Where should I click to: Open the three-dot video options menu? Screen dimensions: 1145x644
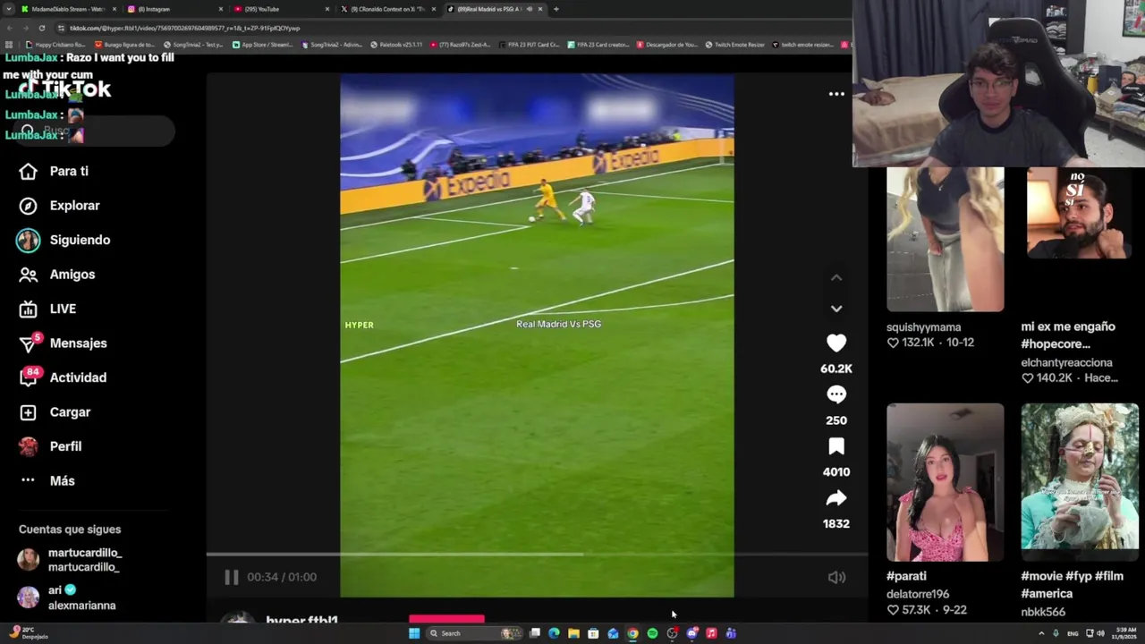point(836,93)
